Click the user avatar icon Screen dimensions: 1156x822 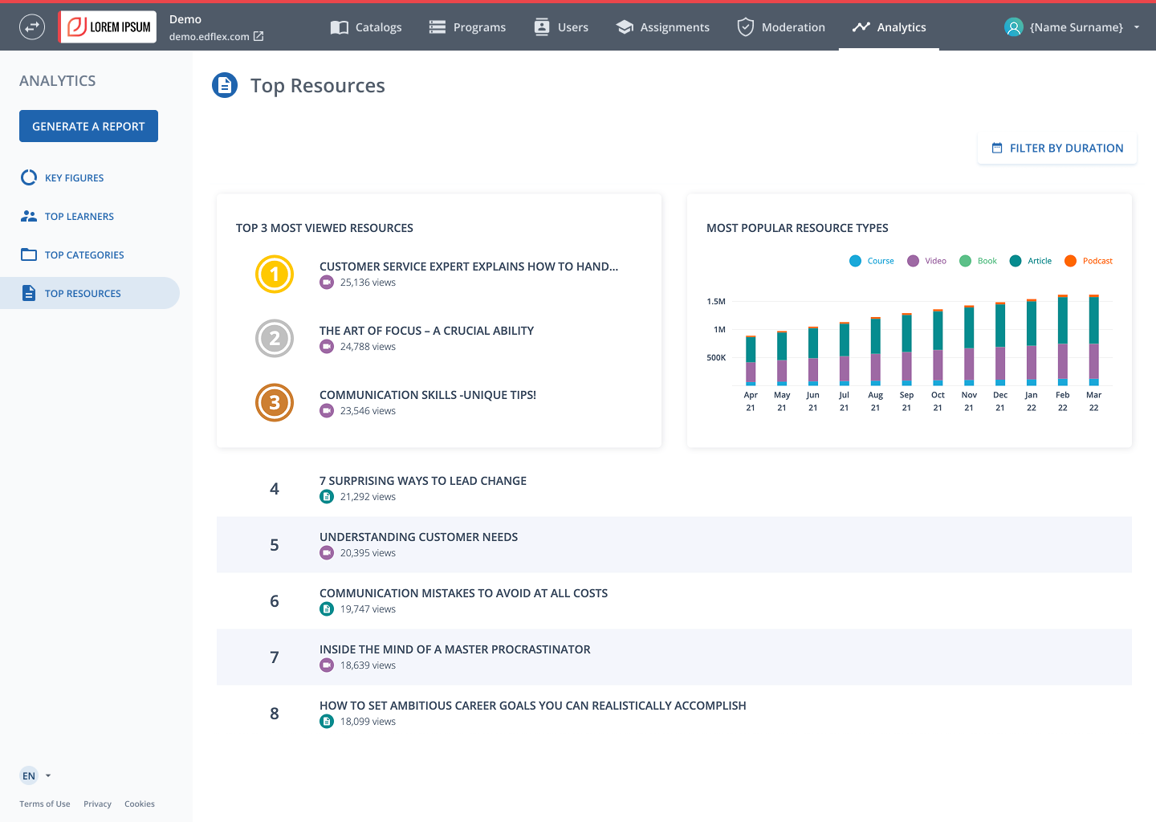click(x=1014, y=27)
